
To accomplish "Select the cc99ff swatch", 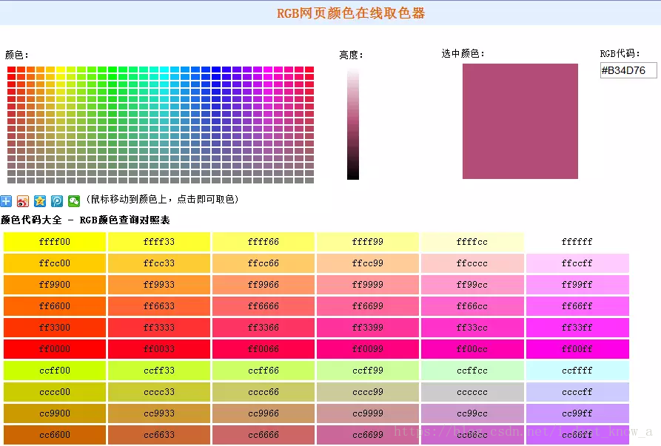I will pos(577,413).
